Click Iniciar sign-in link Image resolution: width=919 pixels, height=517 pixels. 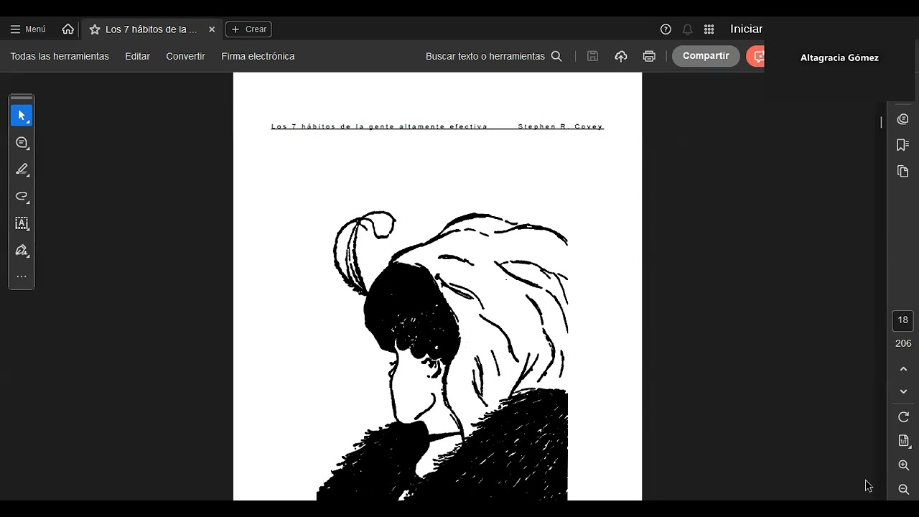(x=746, y=29)
